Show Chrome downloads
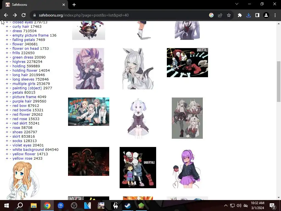Screen dimensions: 281x211 tap(249, 15)
